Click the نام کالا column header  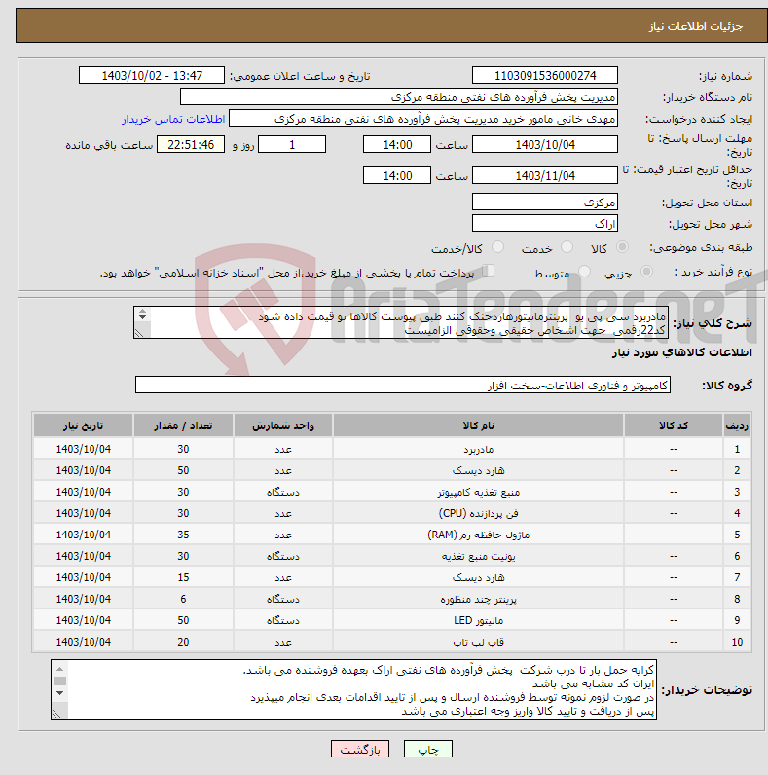click(x=478, y=425)
